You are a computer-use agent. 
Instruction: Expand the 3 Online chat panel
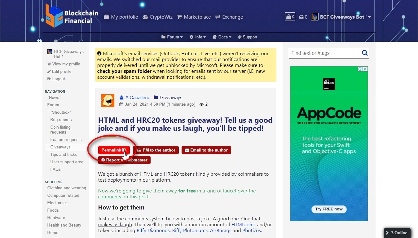[x=397, y=233]
